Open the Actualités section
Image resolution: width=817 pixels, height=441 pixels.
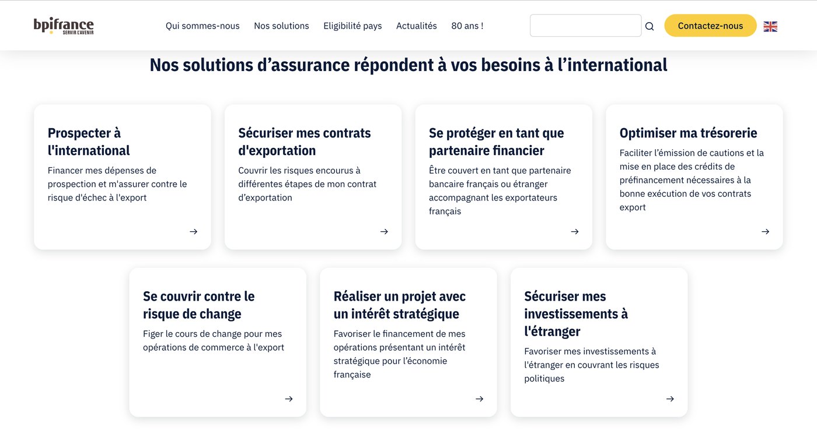417,26
